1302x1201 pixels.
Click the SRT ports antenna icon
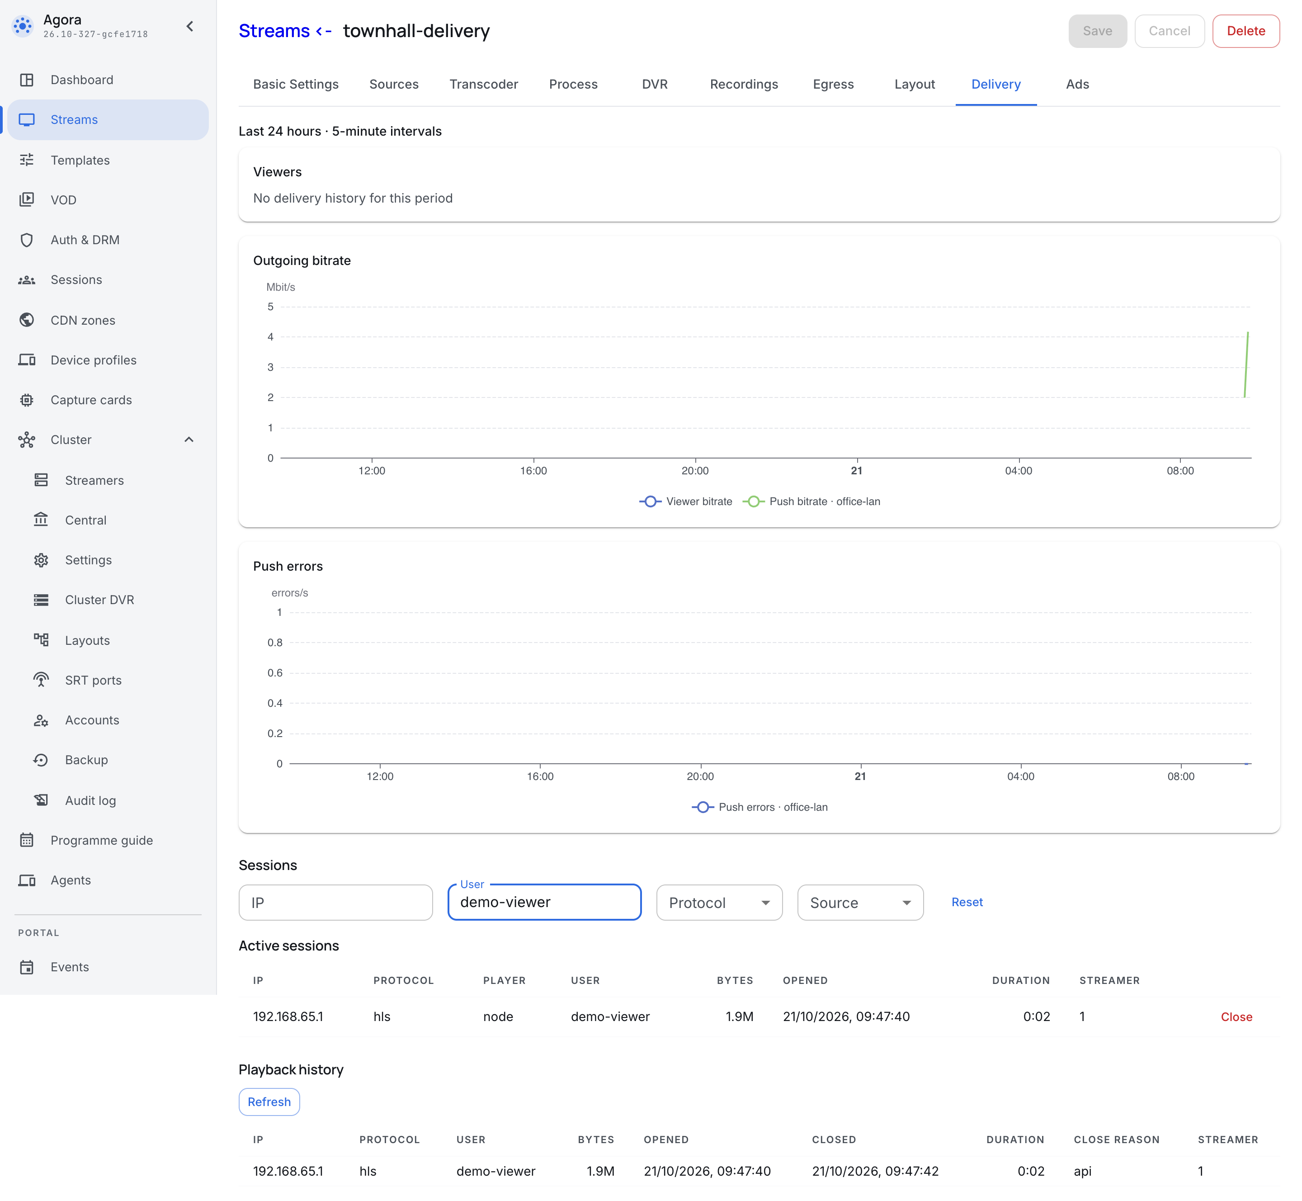click(x=41, y=681)
